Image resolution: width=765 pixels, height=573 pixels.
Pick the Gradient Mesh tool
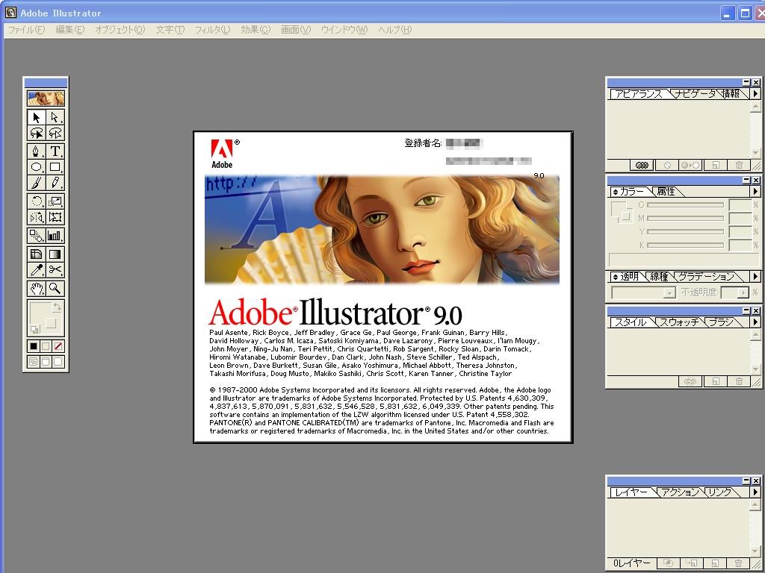(36, 254)
